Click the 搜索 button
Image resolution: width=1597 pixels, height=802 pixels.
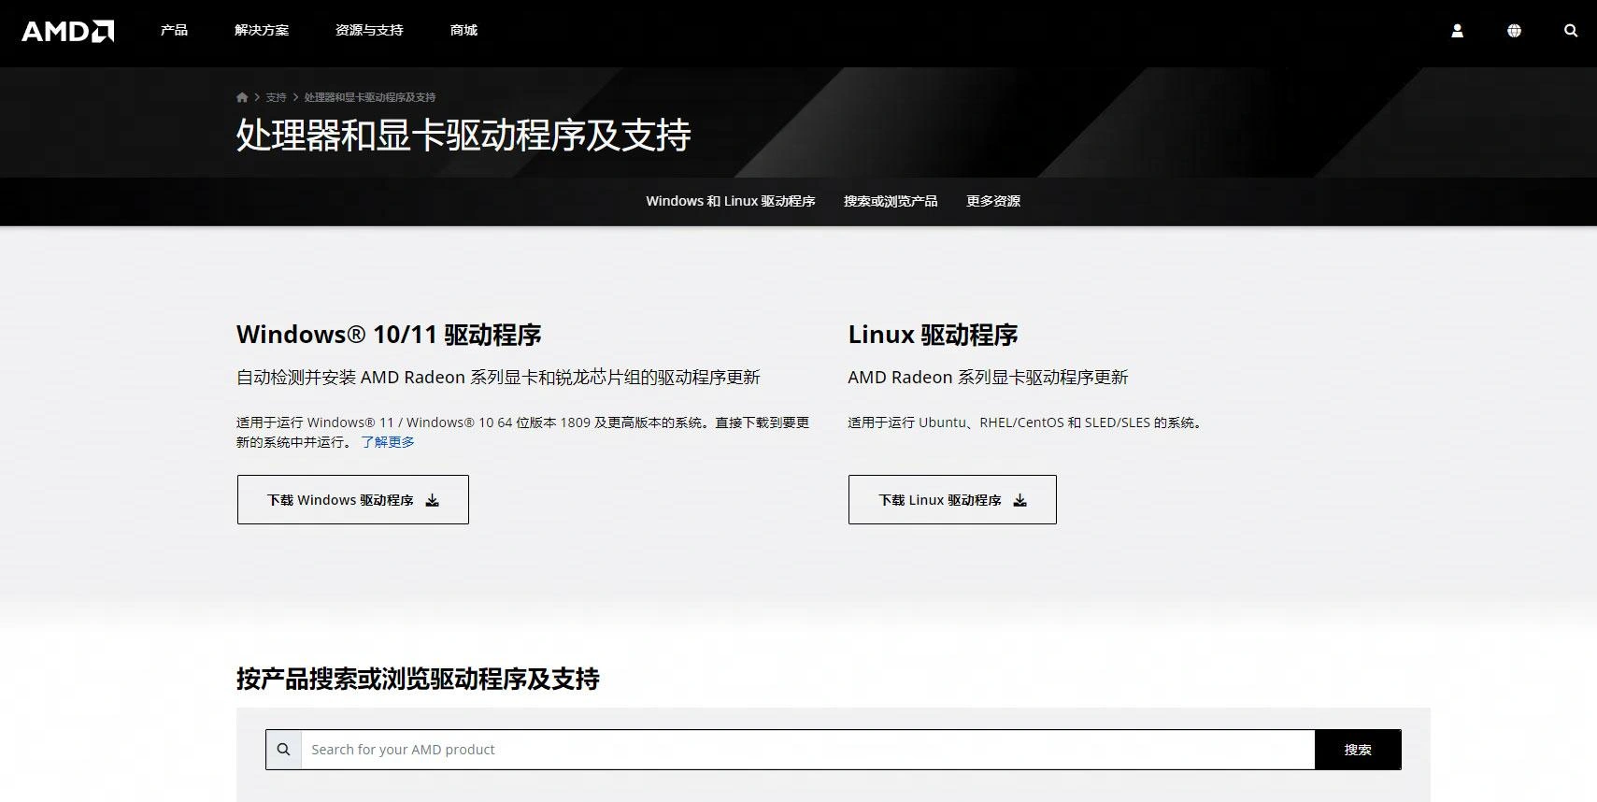[1358, 750]
